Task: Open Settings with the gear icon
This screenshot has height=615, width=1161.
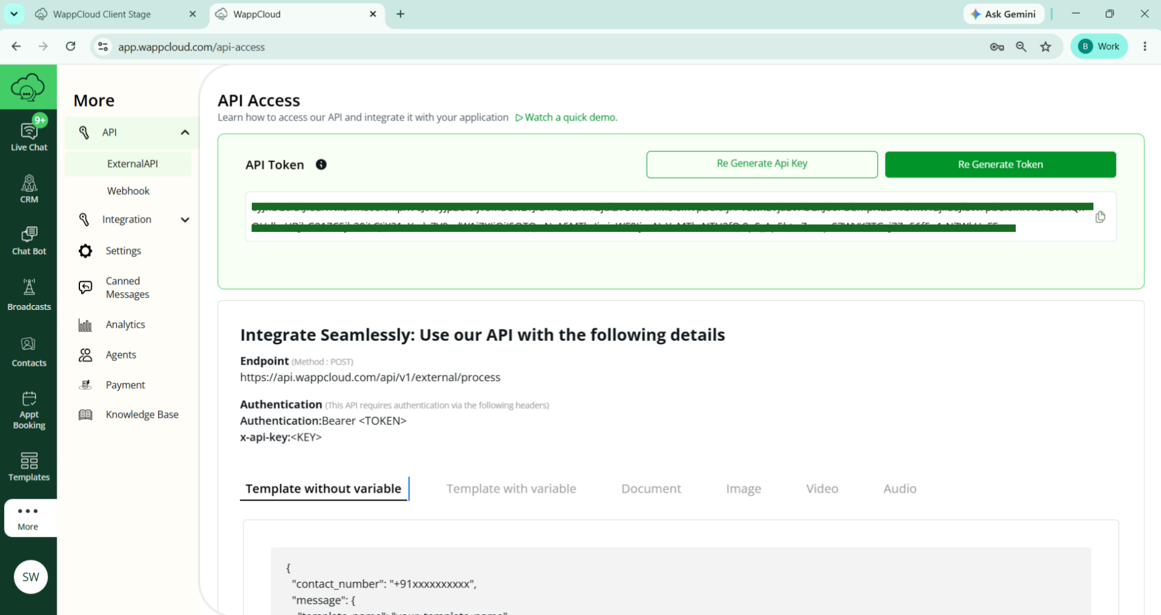Action: (x=86, y=250)
